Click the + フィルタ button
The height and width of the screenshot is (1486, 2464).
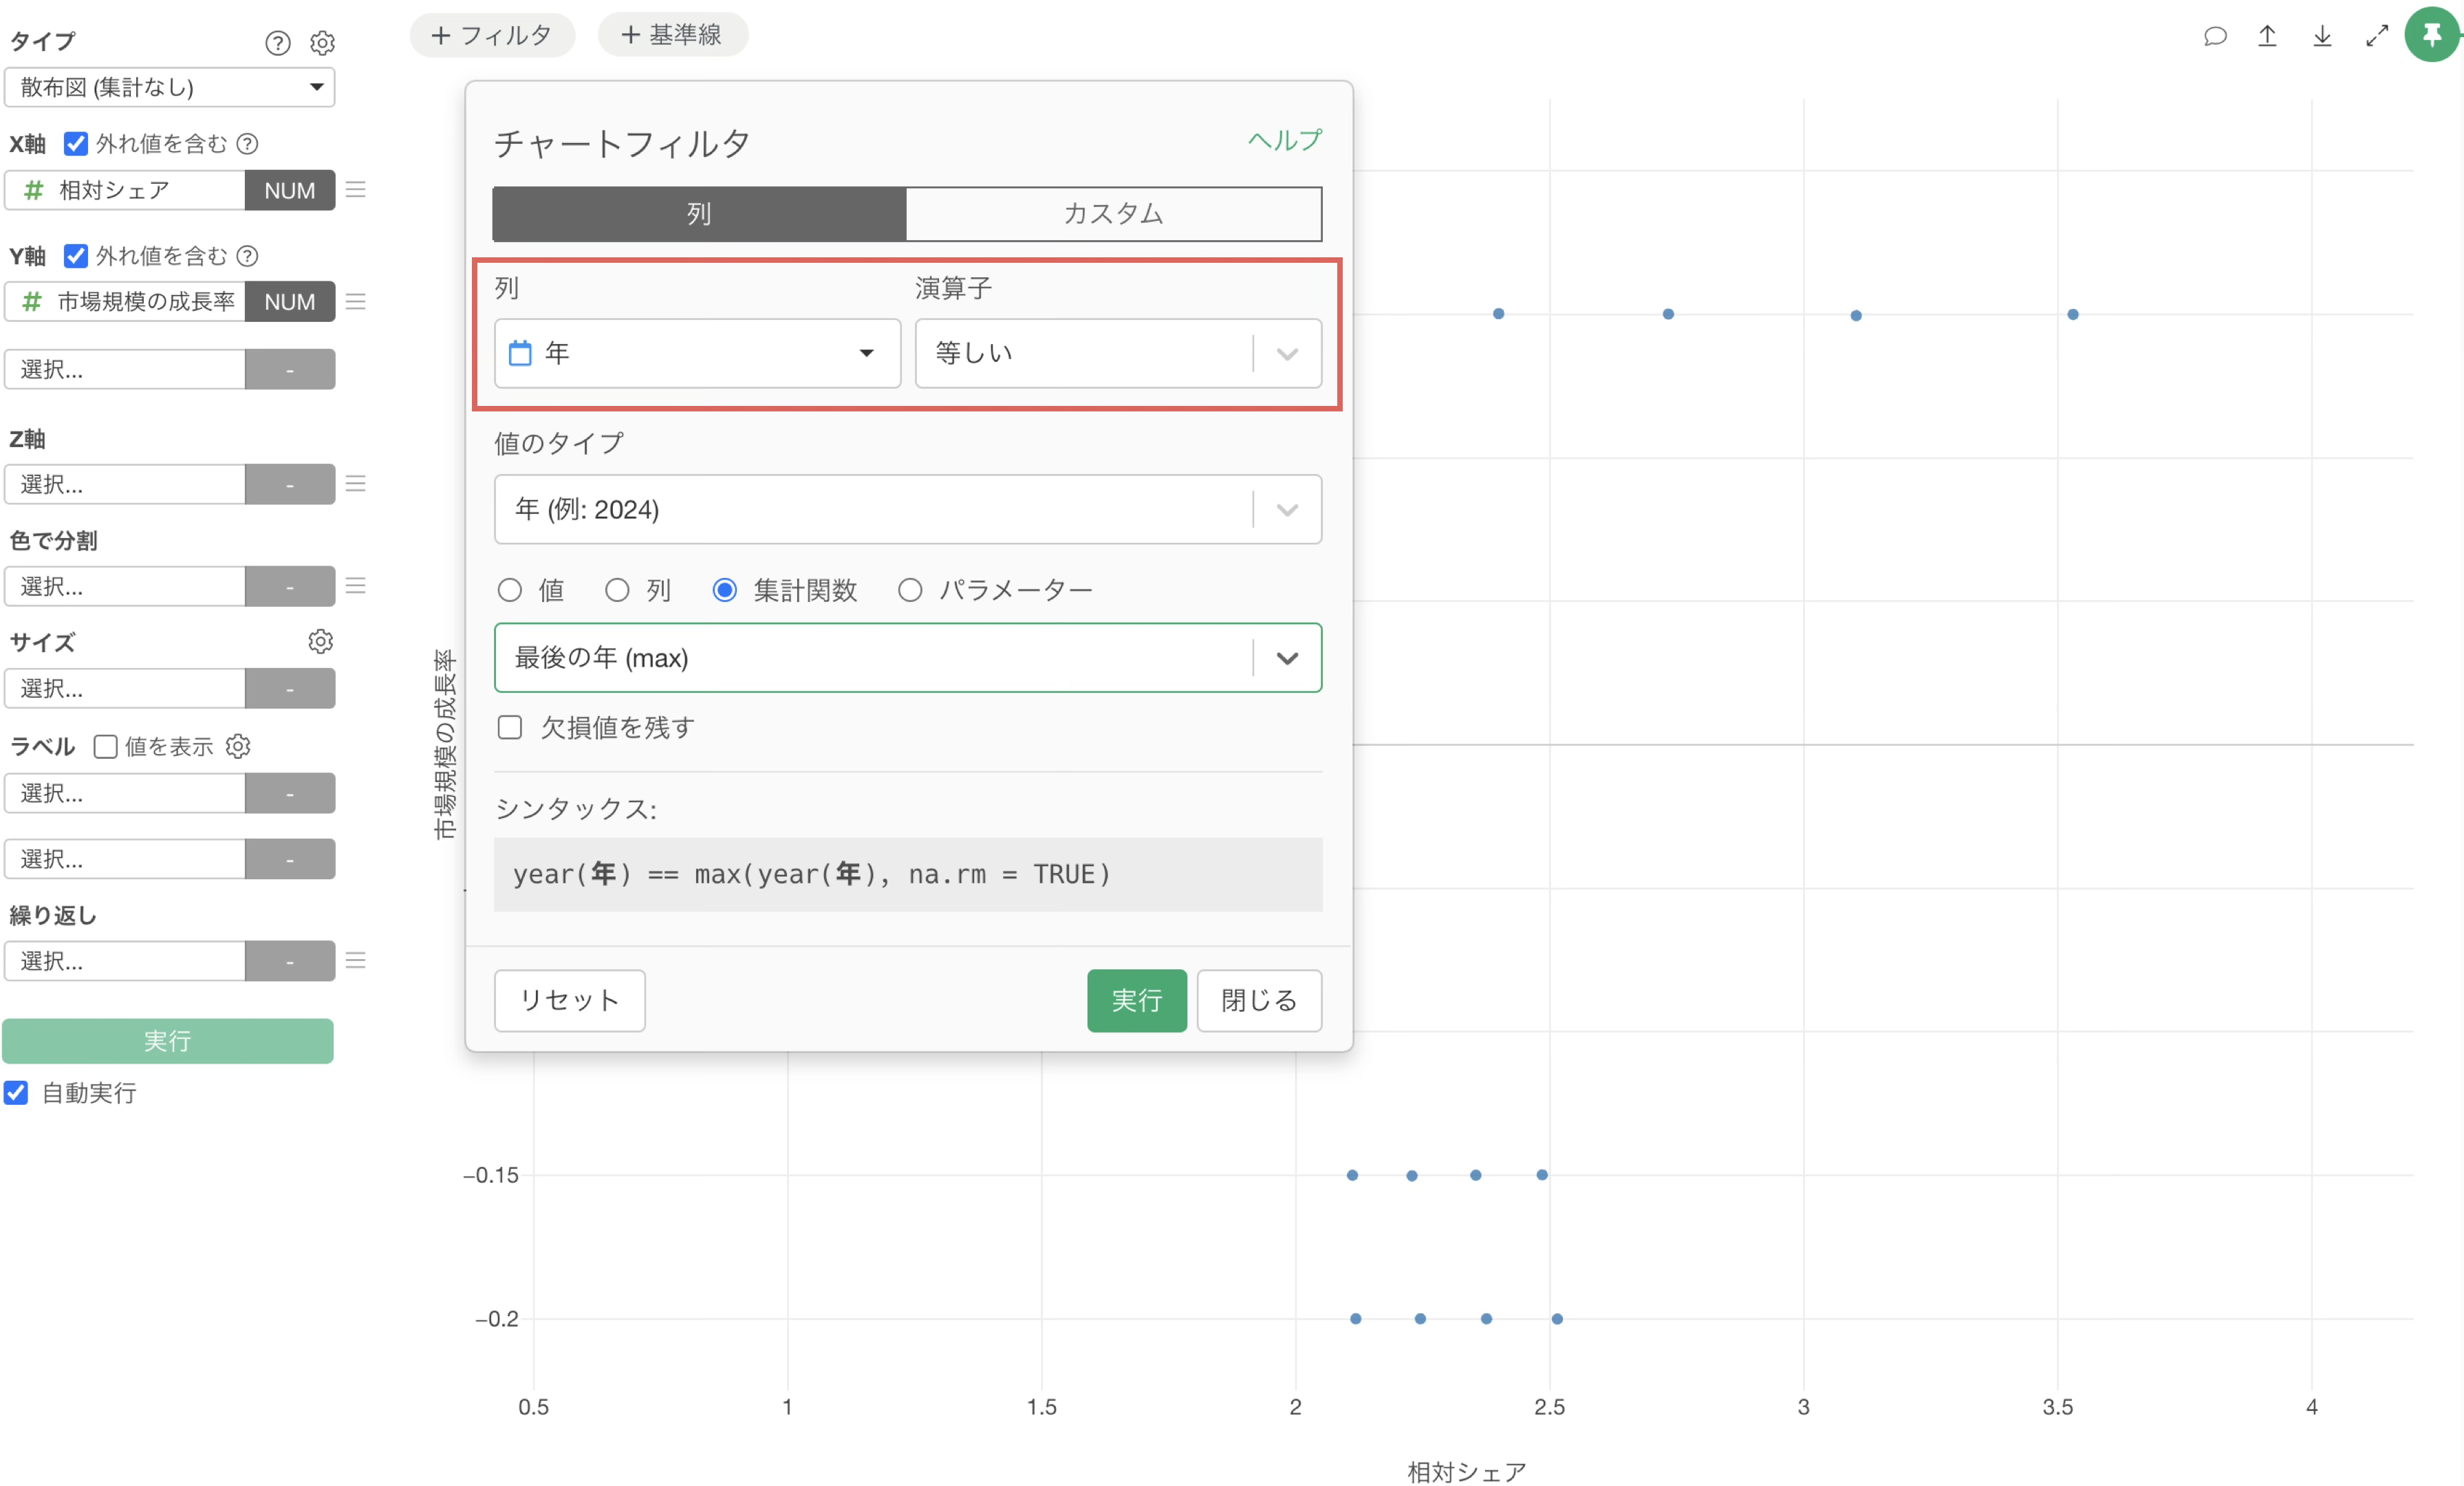point(492,35)
